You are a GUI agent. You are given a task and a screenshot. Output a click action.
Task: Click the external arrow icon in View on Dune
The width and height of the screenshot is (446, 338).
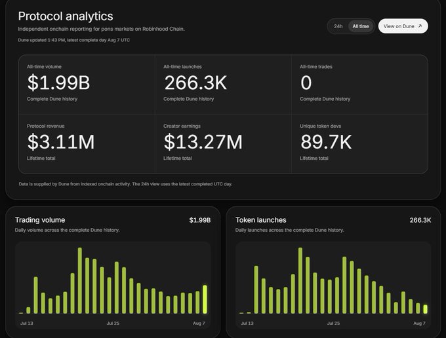pos(420,26)
